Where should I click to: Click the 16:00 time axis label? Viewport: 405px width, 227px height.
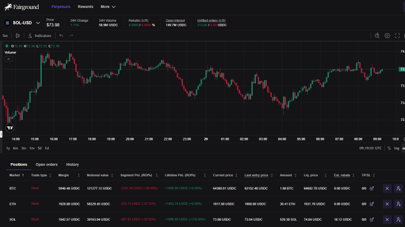[x=54, y=139]
